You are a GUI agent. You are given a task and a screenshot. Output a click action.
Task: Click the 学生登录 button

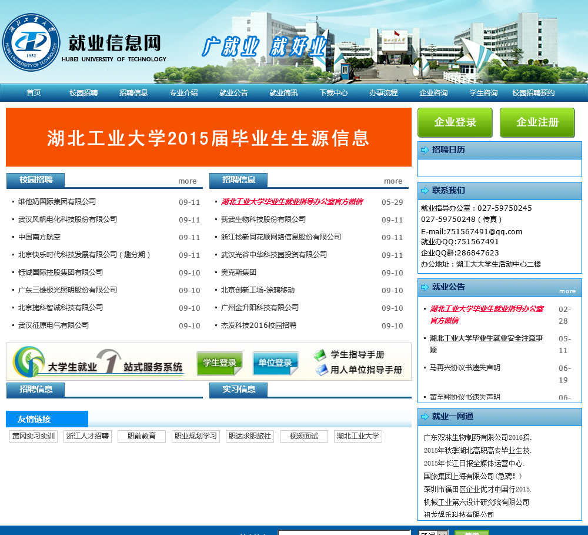tap(220, 363)
